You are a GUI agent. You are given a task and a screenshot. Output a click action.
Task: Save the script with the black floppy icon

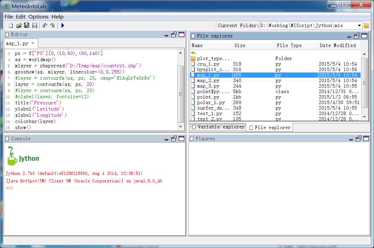(26, 25)
